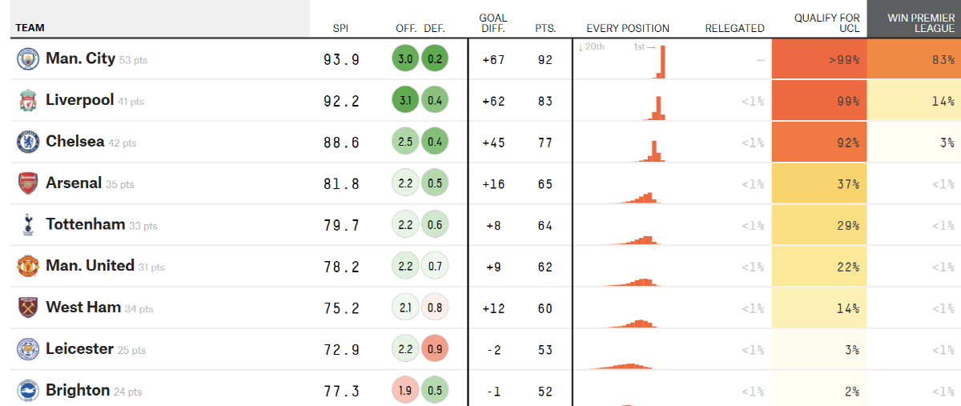
Task: Click Liverpool's 3.1 offense rating bubble
Action: [x=405, y=101]
